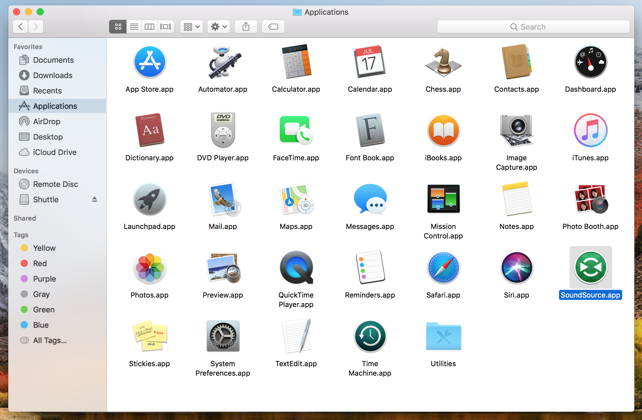
Task: Select the Calendar app icon
Action: tap(370, 62)
